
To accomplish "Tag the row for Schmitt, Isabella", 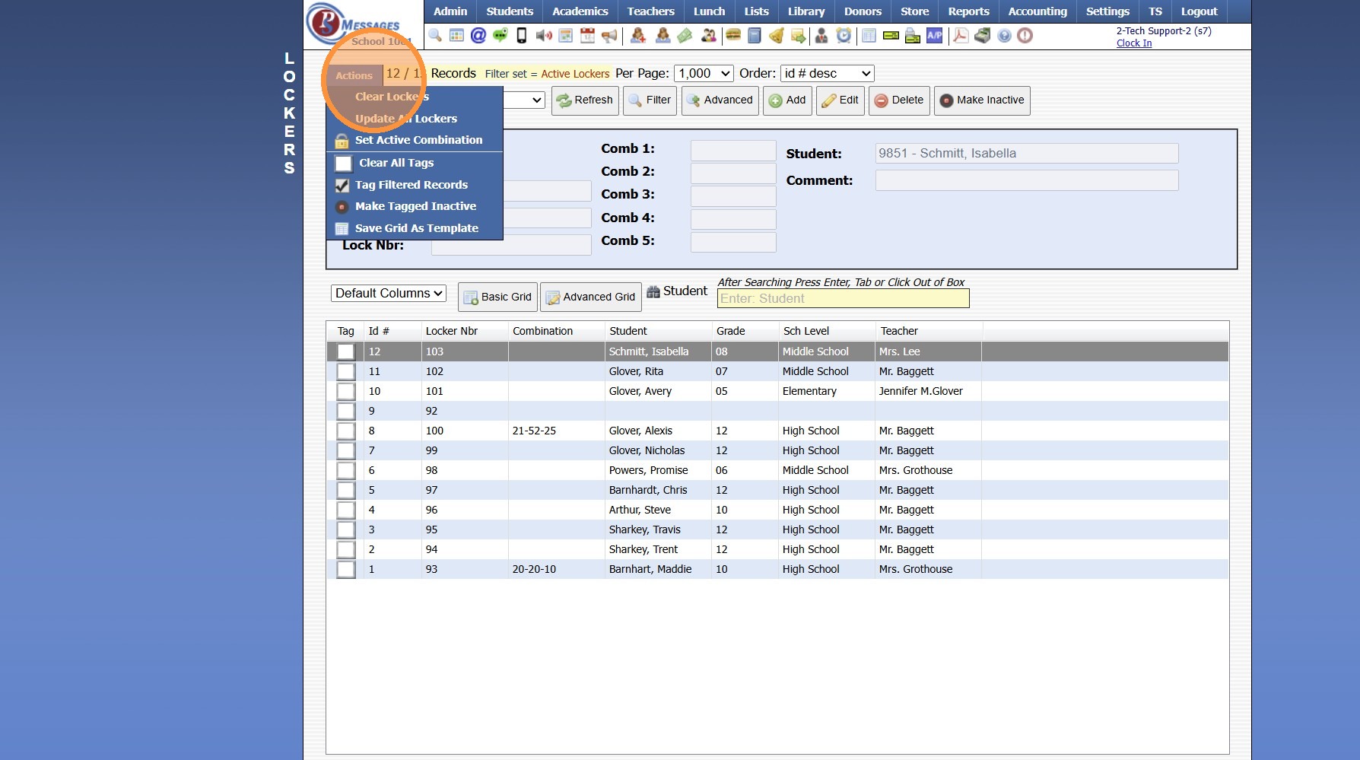I will pyautogui.click(x=346, y=351).
